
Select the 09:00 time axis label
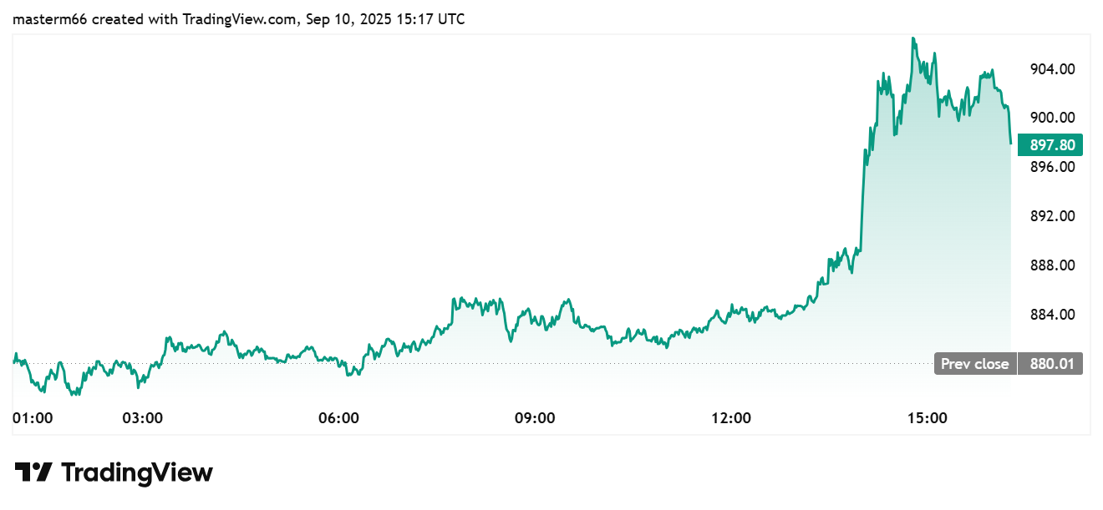tap(535, 417)
